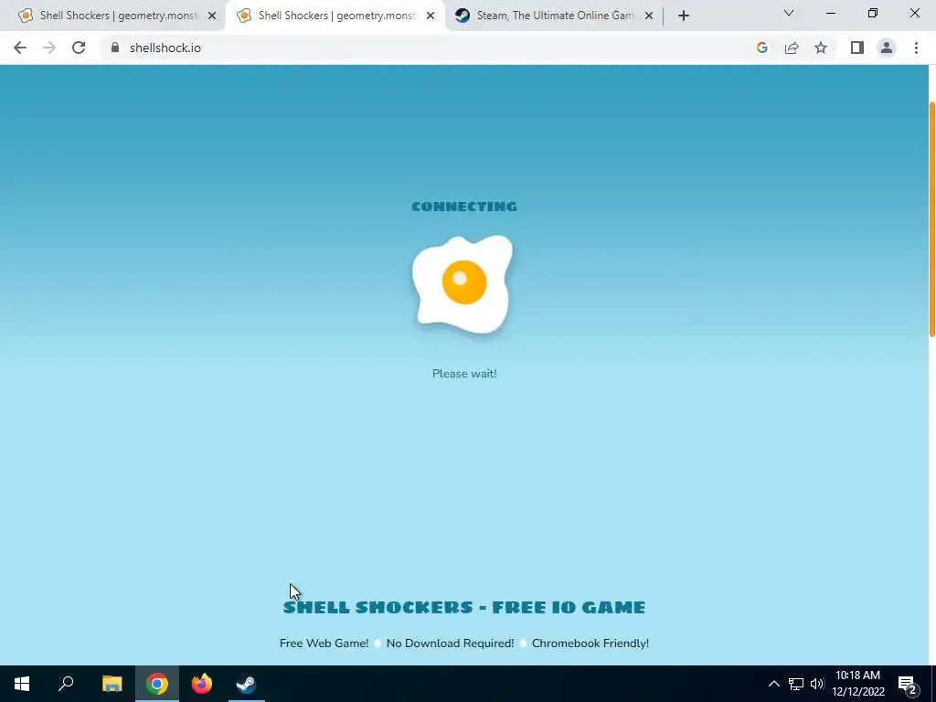The image size is (936, 702).
Task: Click the 'Chromebook Friendly!' text
Action: coord(590,643)
